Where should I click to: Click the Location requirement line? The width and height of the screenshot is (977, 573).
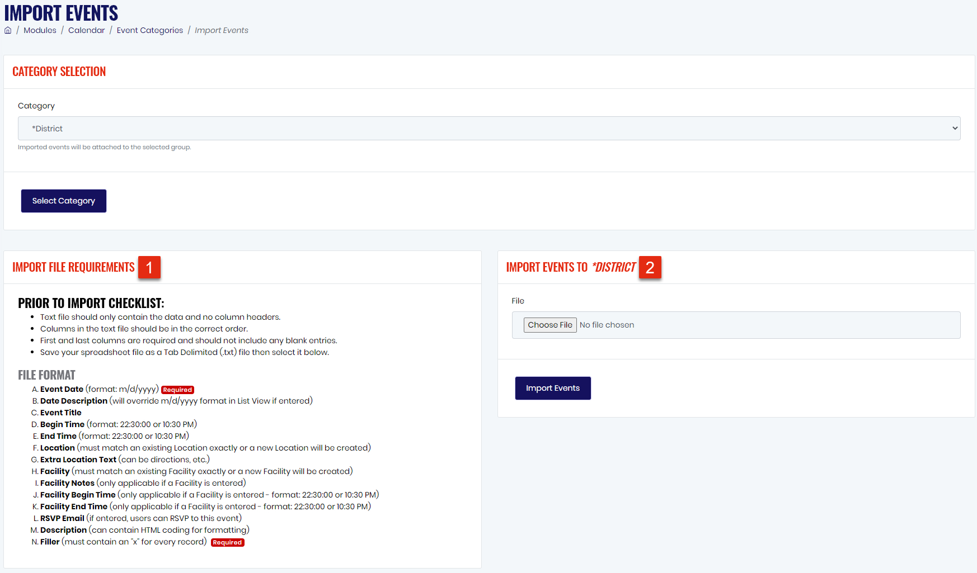205,448
